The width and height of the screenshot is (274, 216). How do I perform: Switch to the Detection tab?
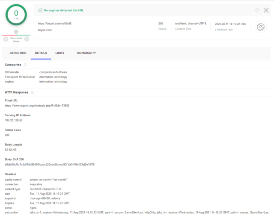coord(18,53)
